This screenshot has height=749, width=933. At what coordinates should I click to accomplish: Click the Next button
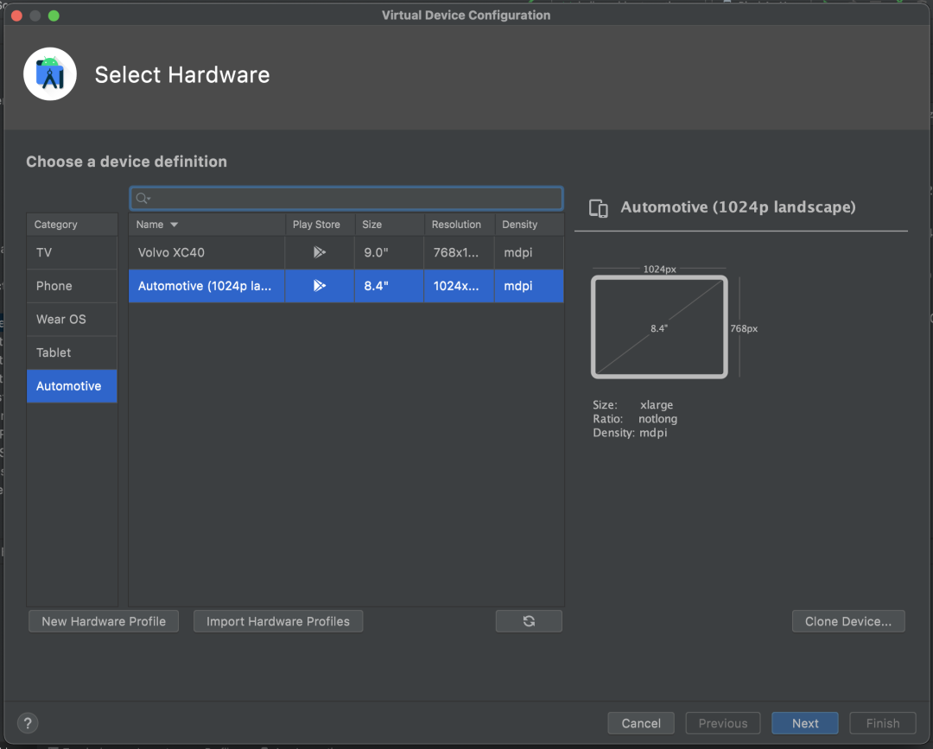tap(805, 723)
